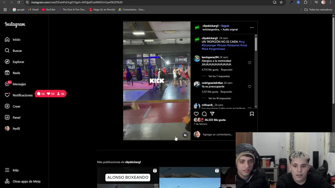Open mfinardi_ commenter username
335x188 pixels.
(207, 105)
